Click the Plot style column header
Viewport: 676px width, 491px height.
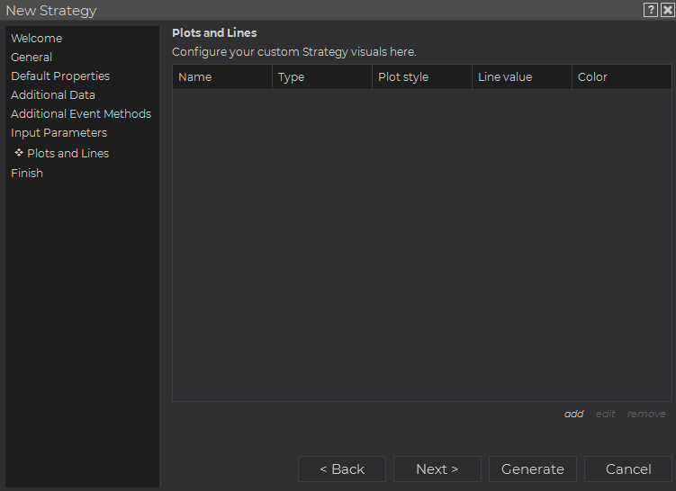pos(422,77)
